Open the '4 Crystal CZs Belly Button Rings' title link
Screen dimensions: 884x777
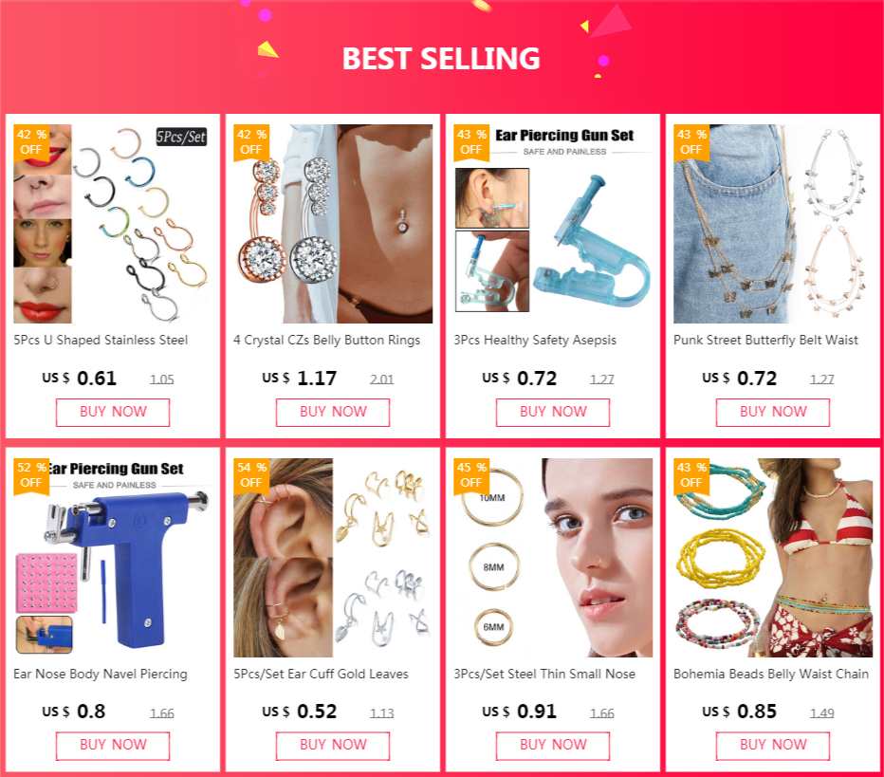pos(327,341)
